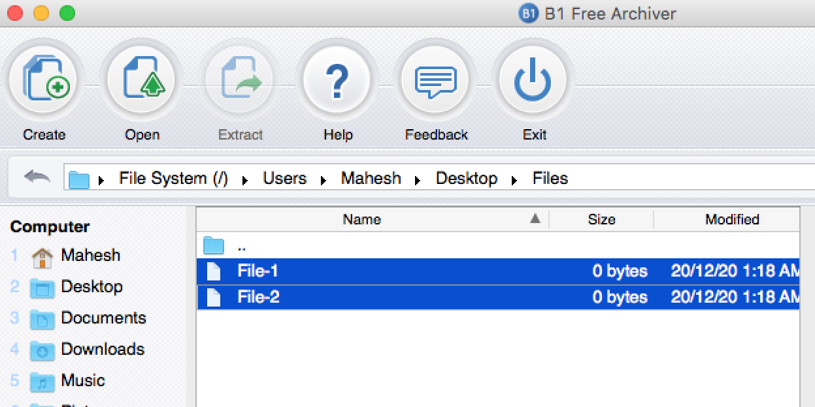Screen dimensions: 815x407
Task: Open the chevron beside Desktop in breadcrumb
Action: pos(514,178)
